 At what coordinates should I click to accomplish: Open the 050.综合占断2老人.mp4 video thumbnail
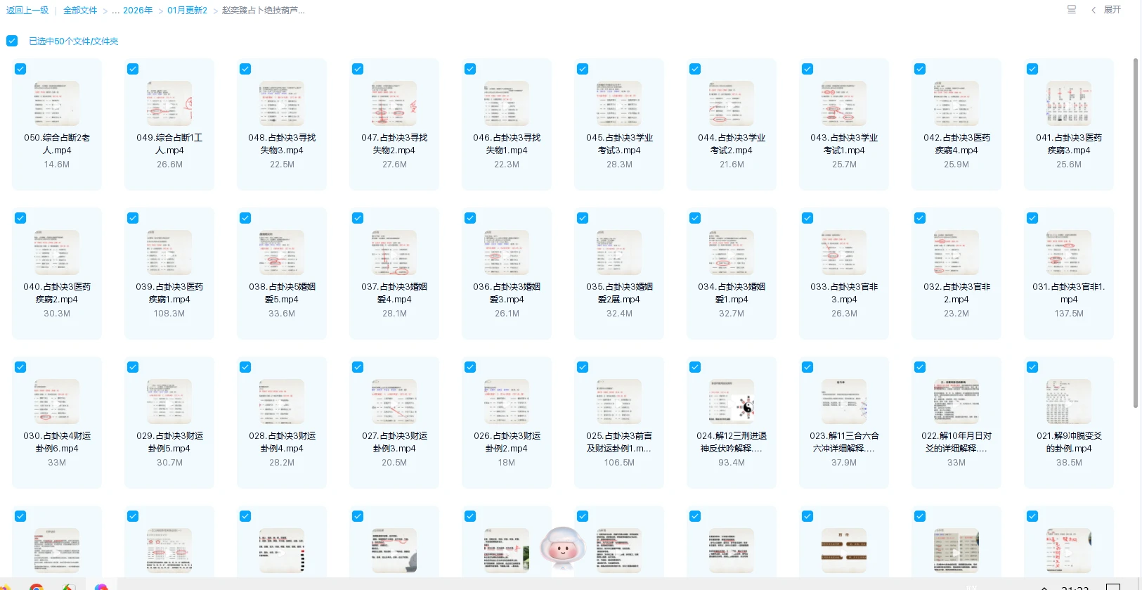(x=57, y=103)
